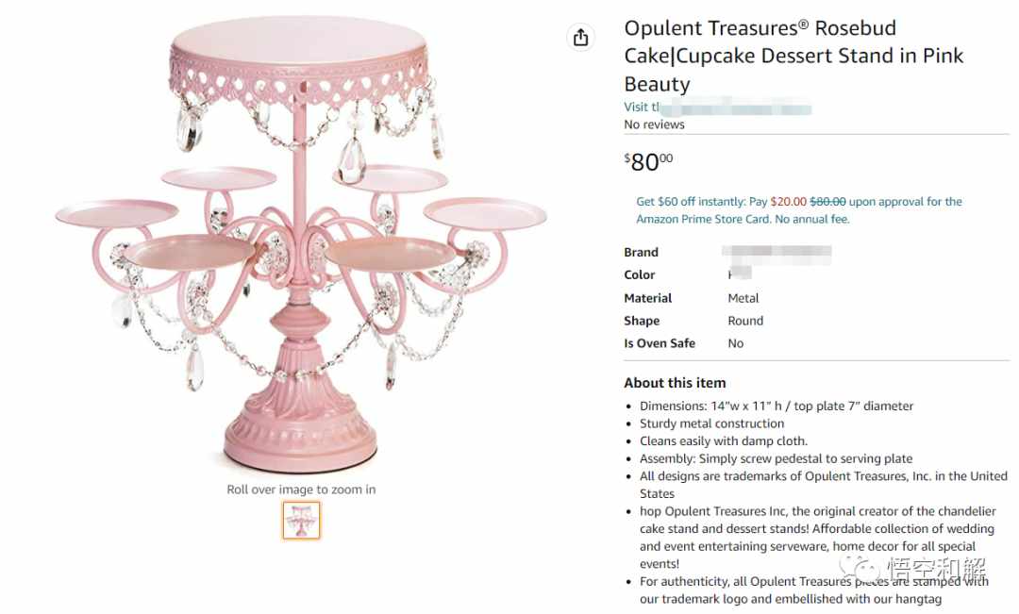Click the 'About this item' heading
Screen dimensions: 1019x614
[675, 383]
